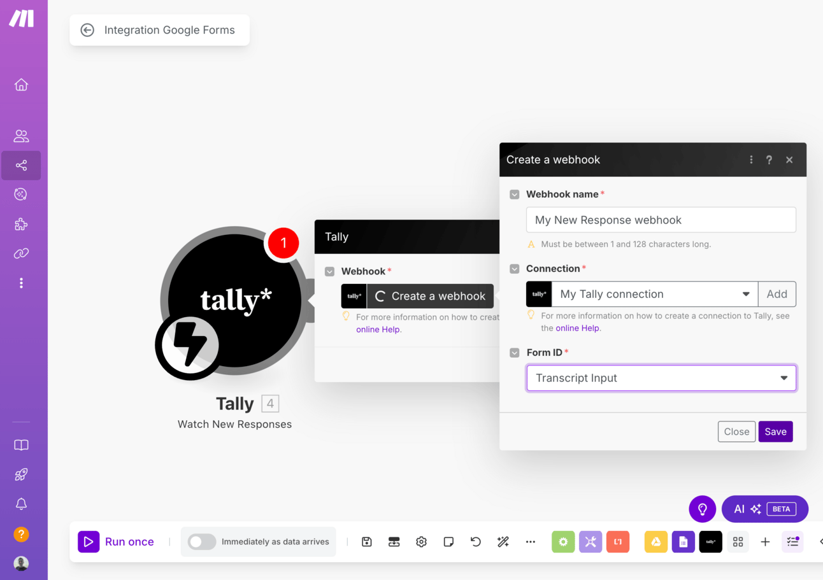823x580 pixels.
Task: Auto-align modules with the magic wand
Action: coord(503,542)
